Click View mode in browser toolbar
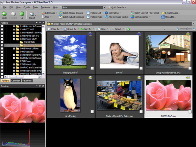Screen dimensions: 196x147 103,29
